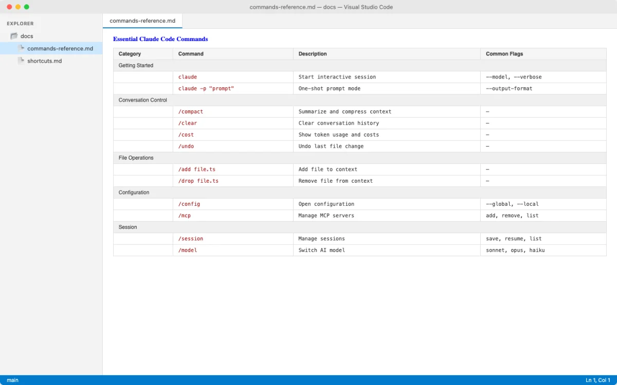Image resolution: width=617 pixels, height=385 pixels.
Task: Click Add file to context description
Action: [387, 169]
